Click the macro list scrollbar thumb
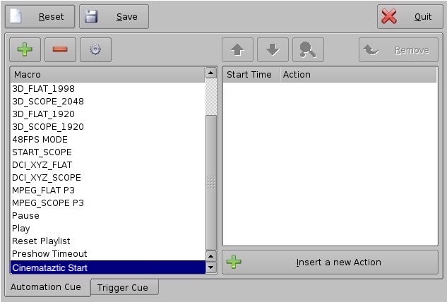 click(x=211, y=182)
